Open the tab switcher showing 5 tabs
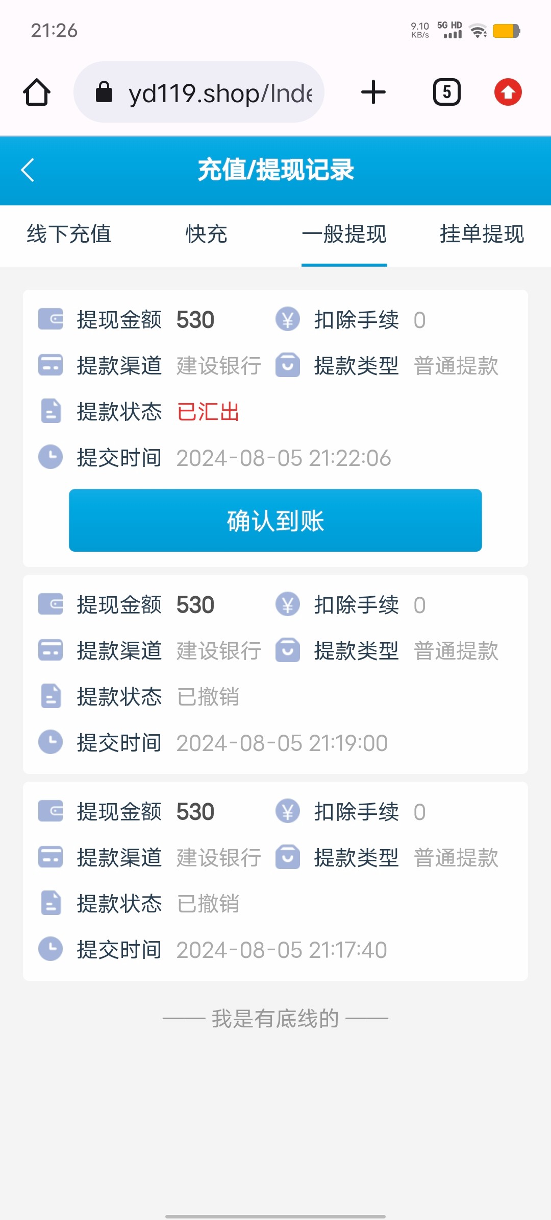Image resolution: width=551 pixels, height=1220 pixels. click(x=446, y=92)
